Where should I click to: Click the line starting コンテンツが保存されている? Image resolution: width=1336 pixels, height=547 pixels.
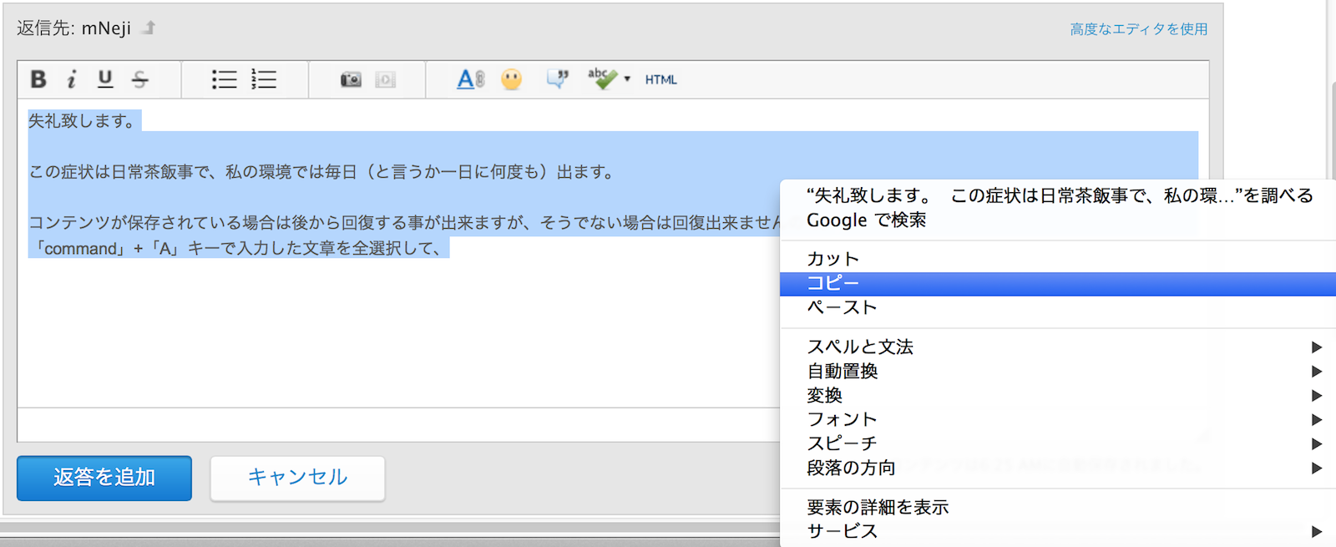click(404, 223)
